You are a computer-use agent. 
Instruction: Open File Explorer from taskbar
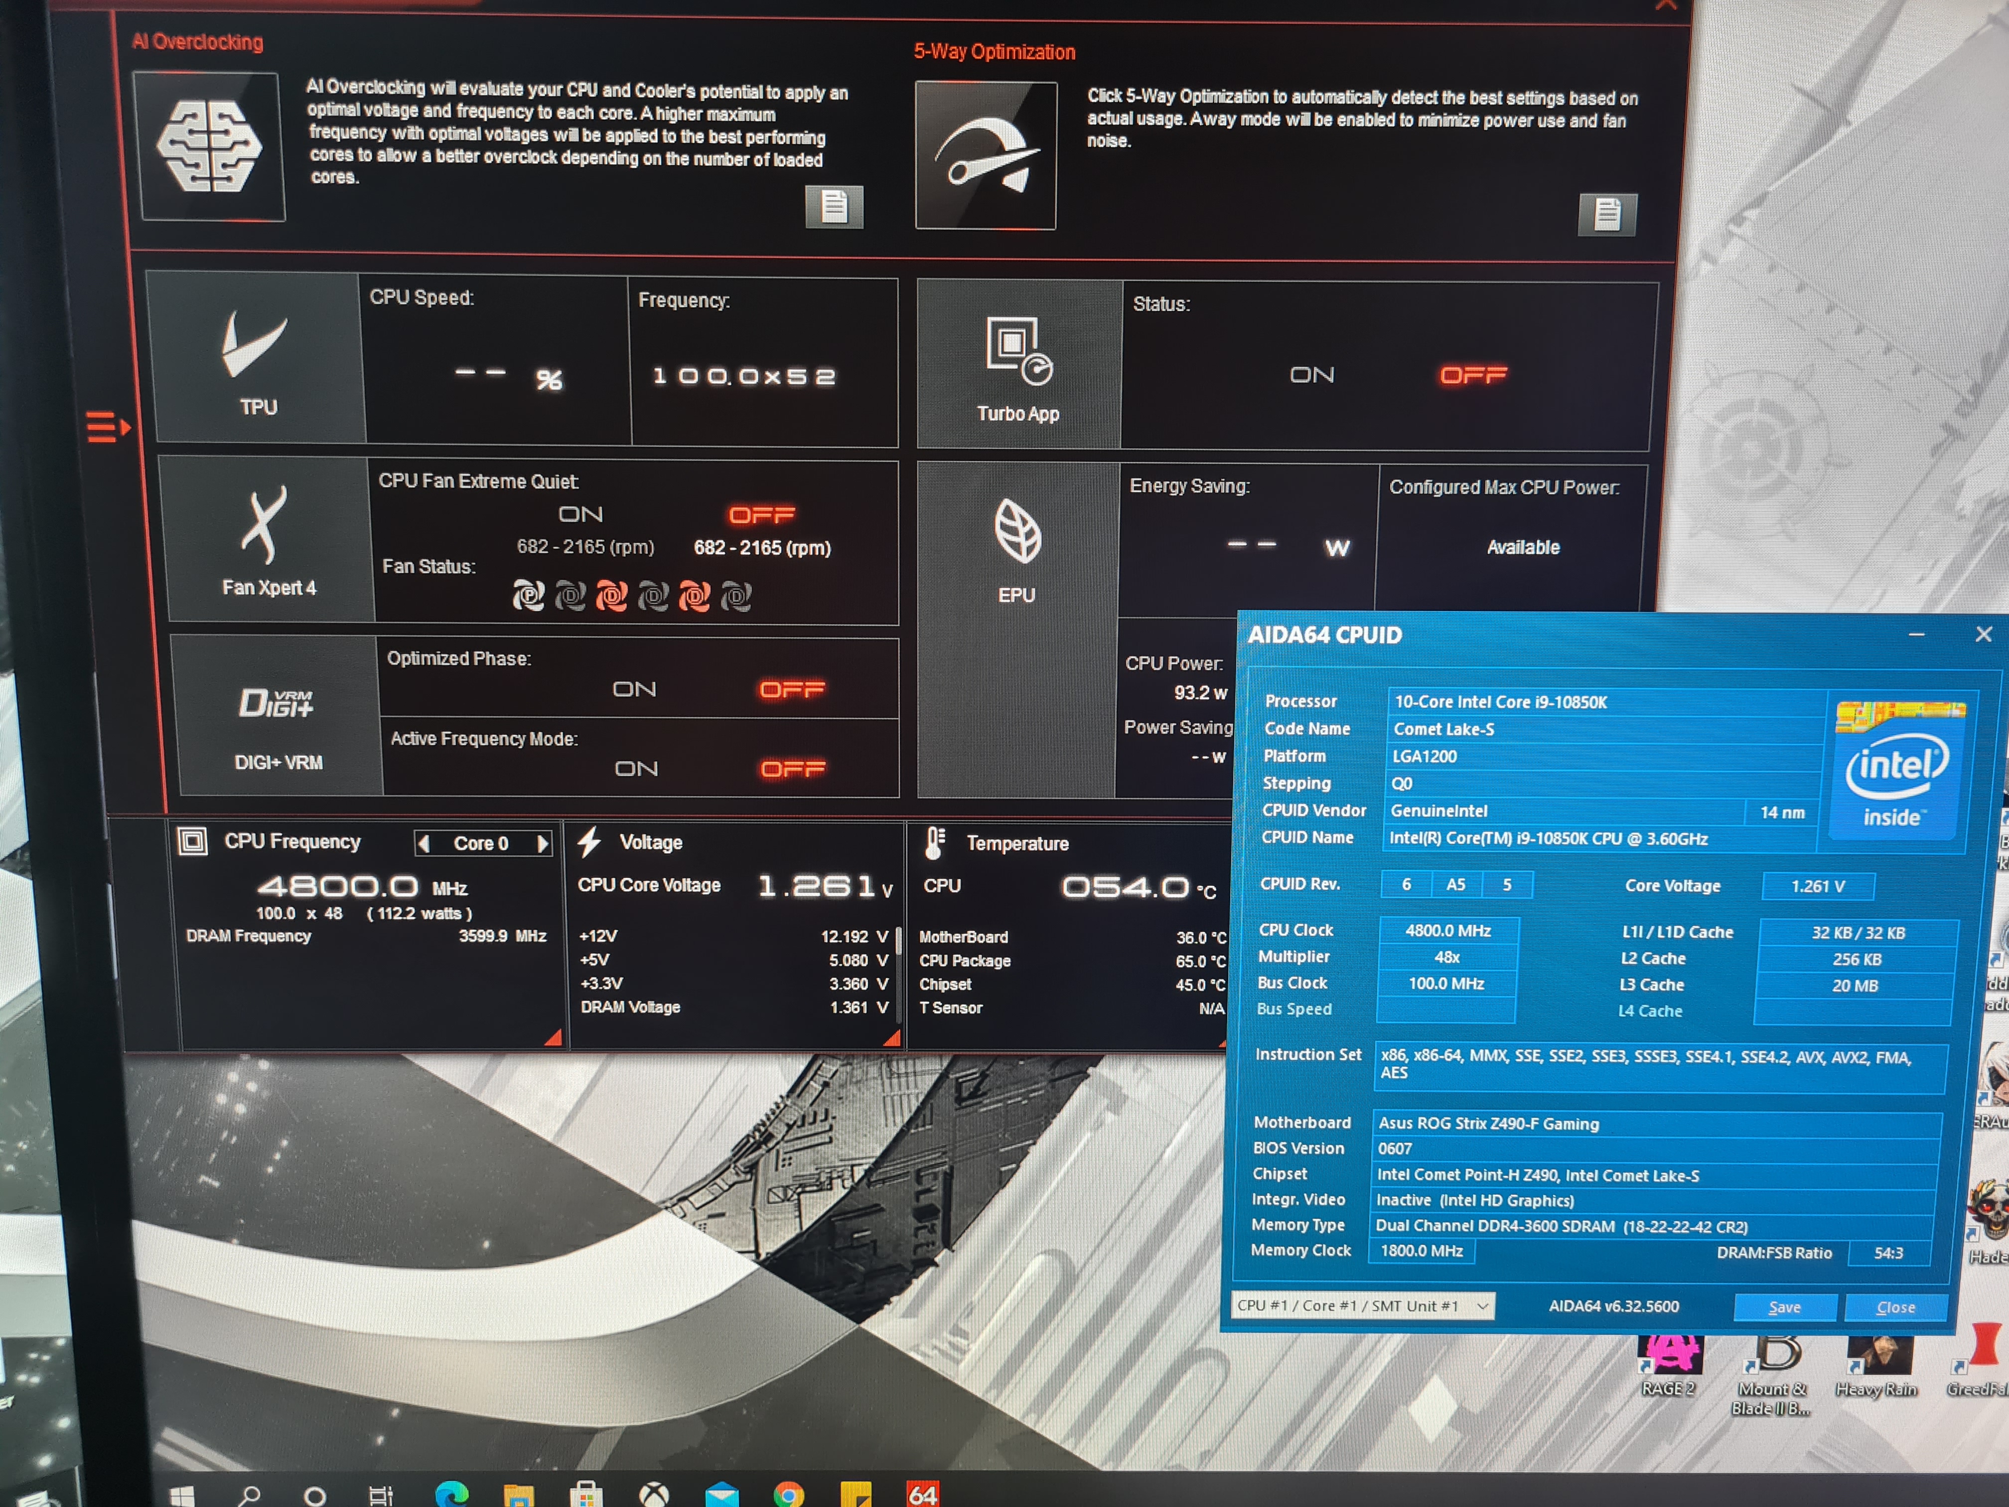tap(519, 1494)
